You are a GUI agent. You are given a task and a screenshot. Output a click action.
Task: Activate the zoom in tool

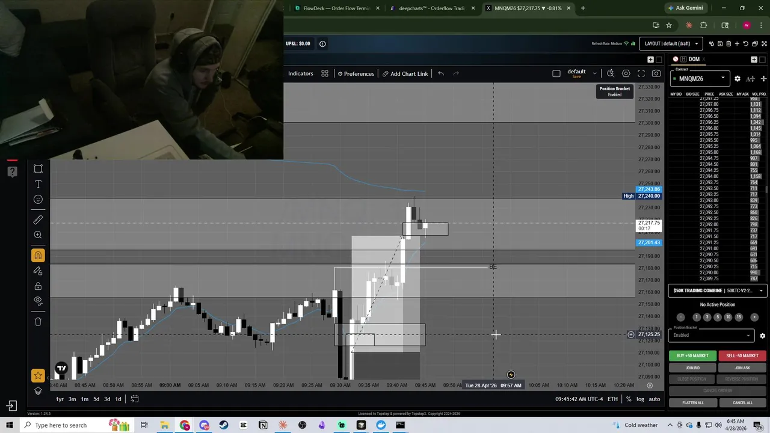click(38, 235)
